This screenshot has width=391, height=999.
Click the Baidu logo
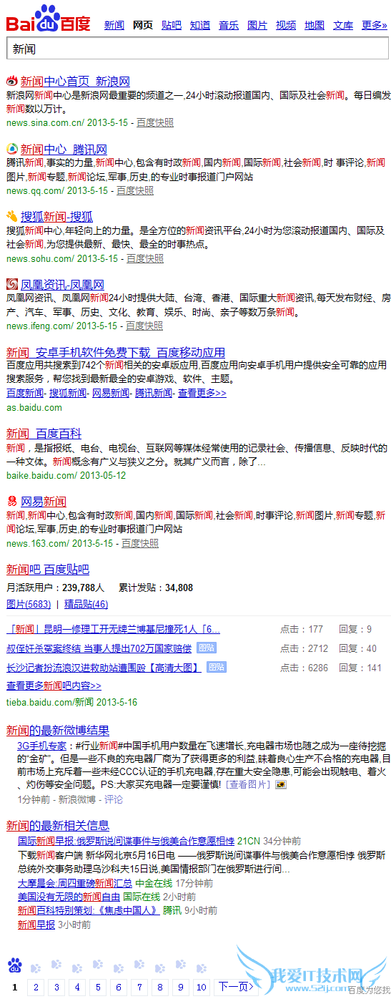point(49,19)
